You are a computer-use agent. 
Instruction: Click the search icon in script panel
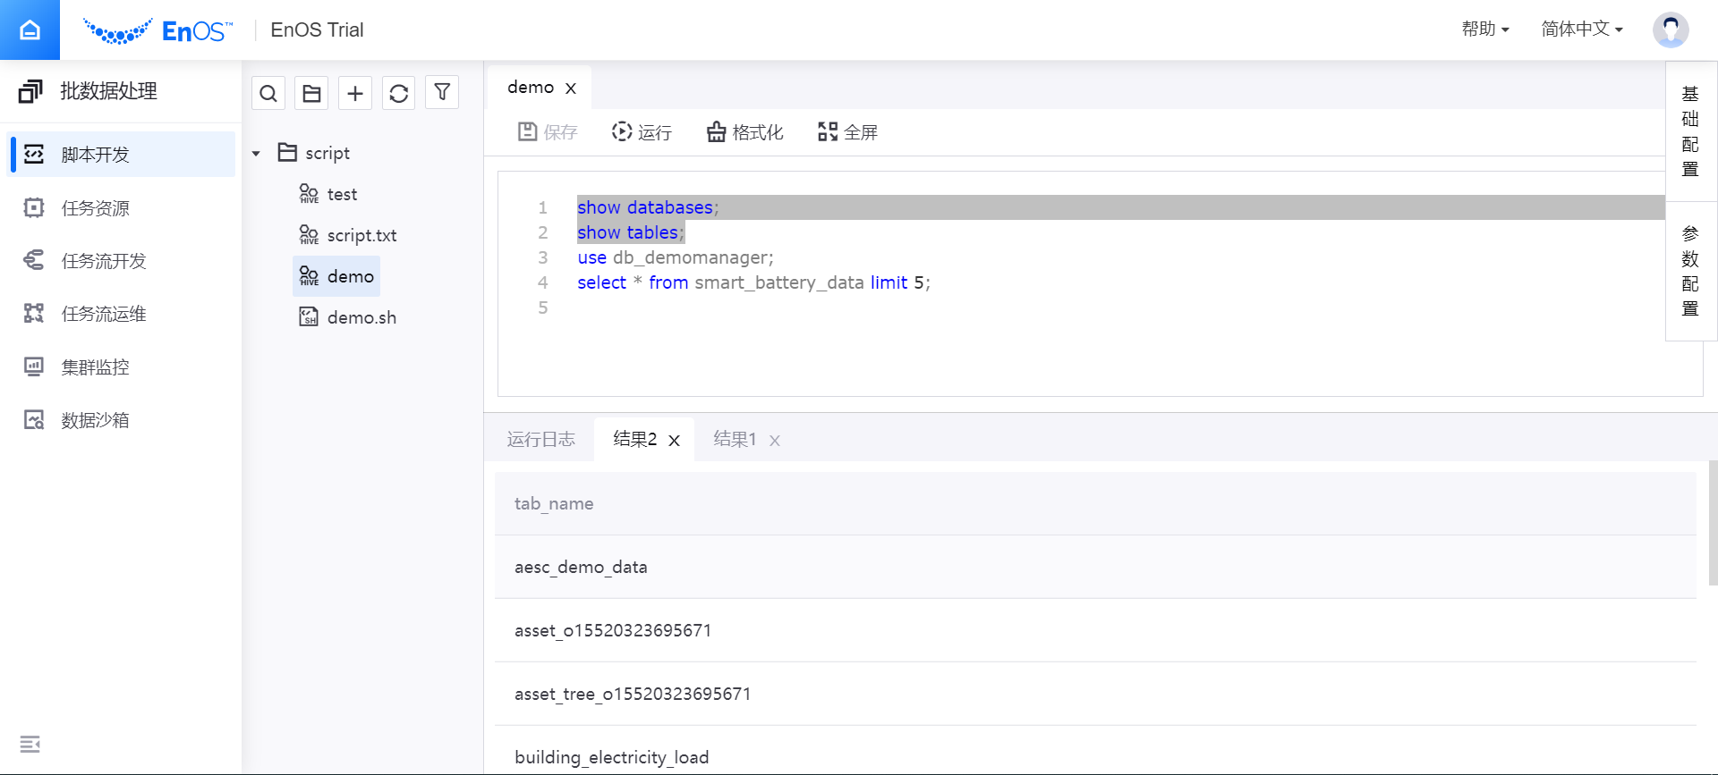[x=268, y=93]
